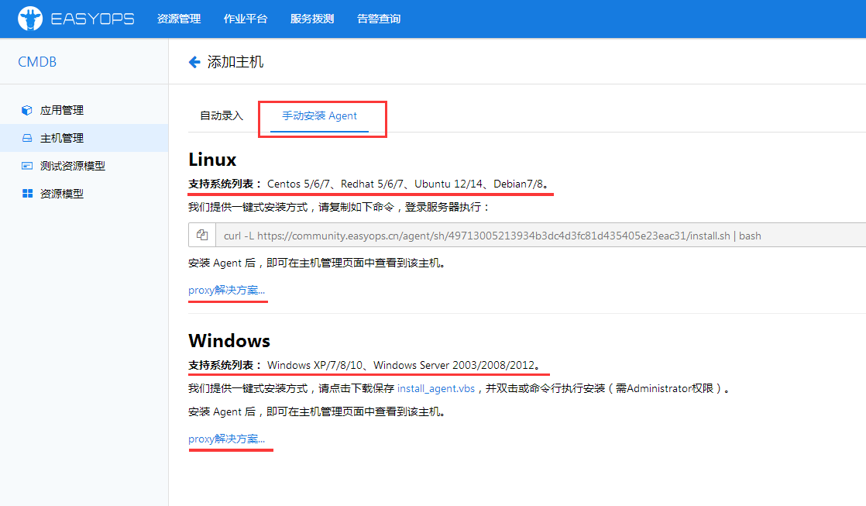Click the back arrow beside 添加主机
Viewport: 866px width, 506px height.
coord(194,62)
